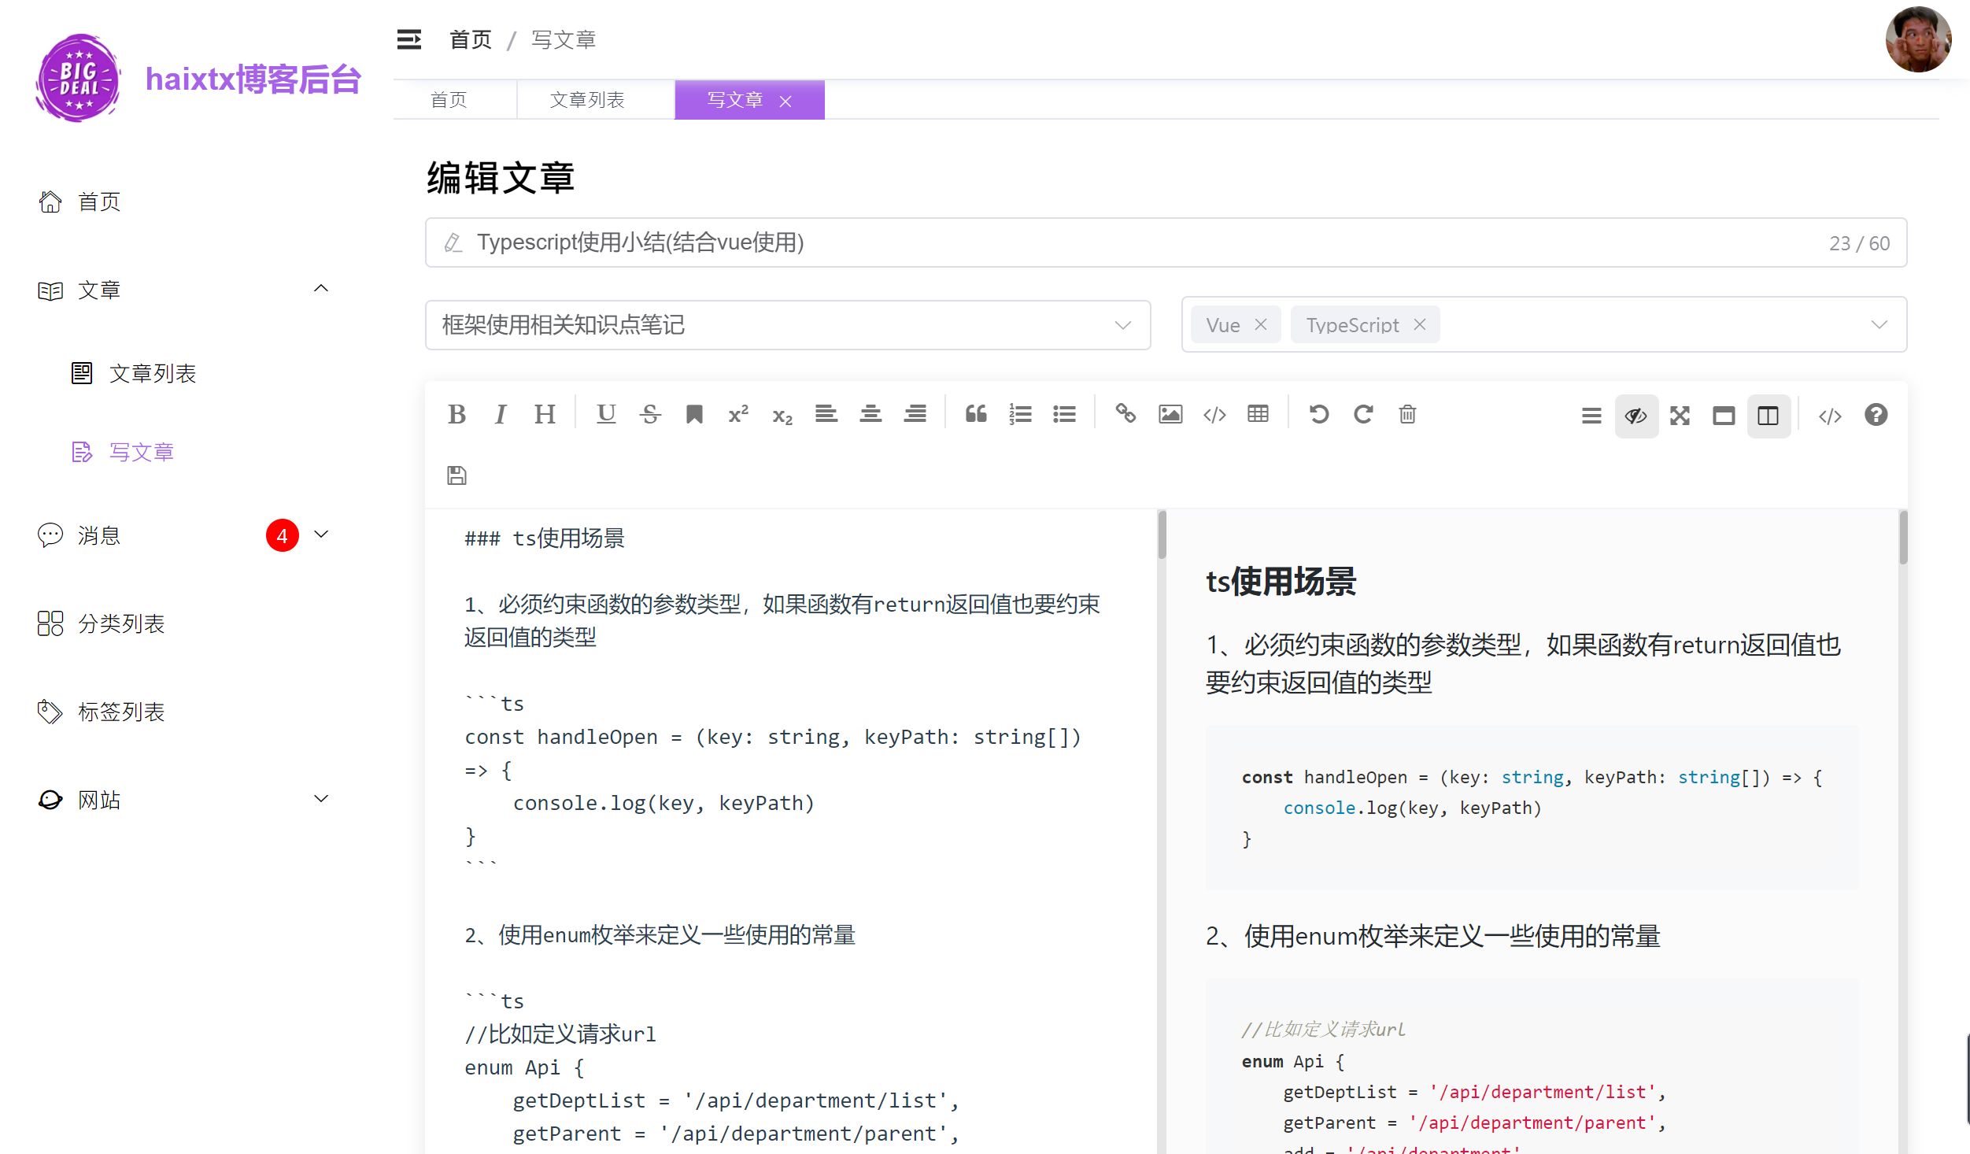Insert a block quote

pyautogui.click(x=976, y=414)
